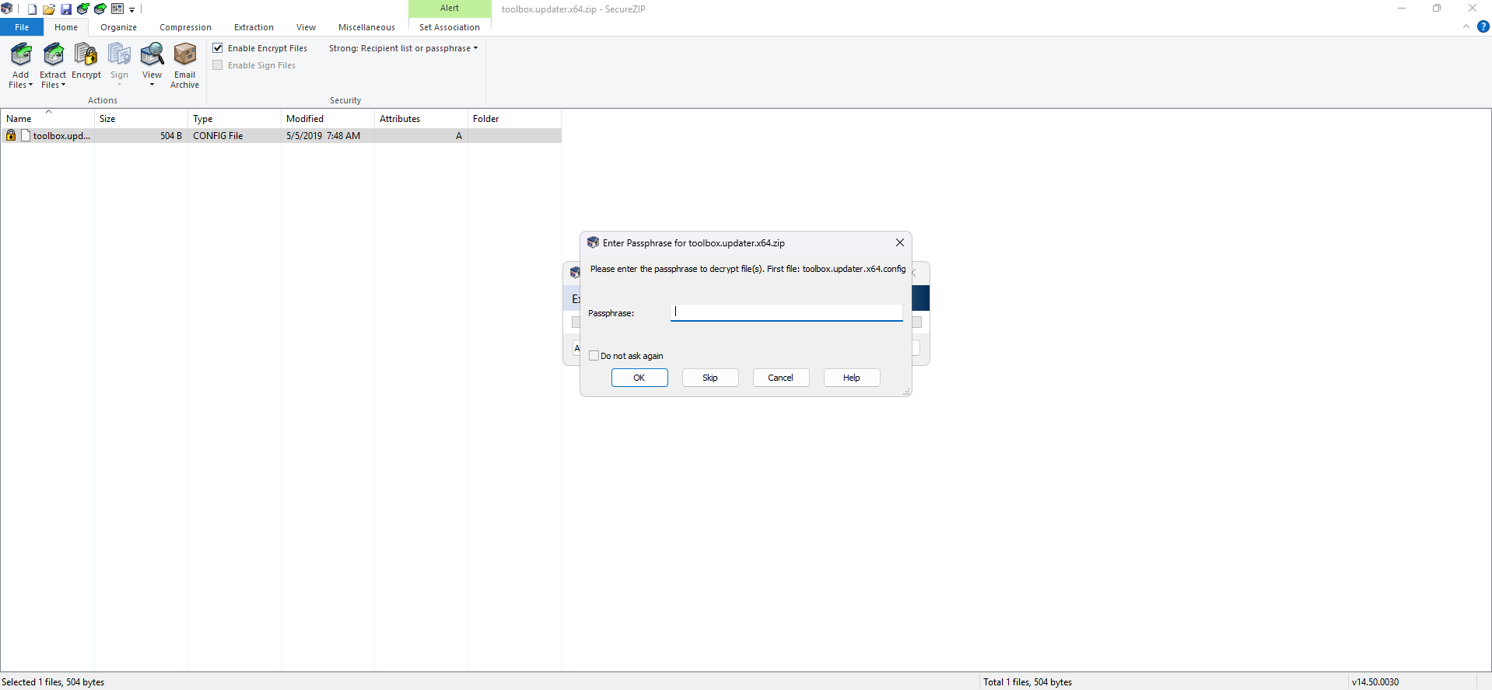
Task: Sort by the Attributes column header
Action: point(421,119)
